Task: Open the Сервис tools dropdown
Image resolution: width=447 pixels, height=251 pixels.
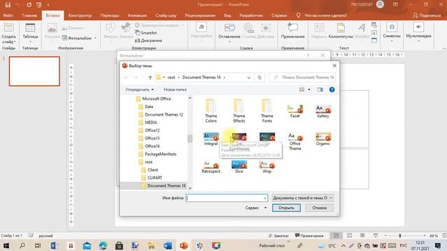Action: tap(256, 208)
